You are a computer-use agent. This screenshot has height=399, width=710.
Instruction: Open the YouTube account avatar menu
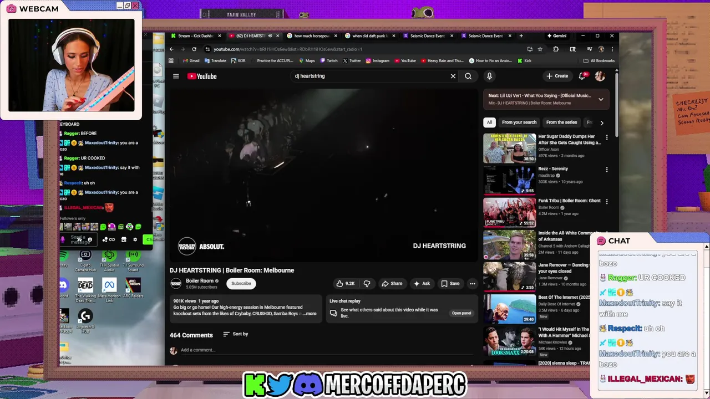600,76
